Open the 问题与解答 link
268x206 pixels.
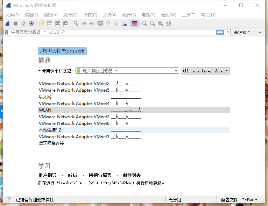point(100,175)
